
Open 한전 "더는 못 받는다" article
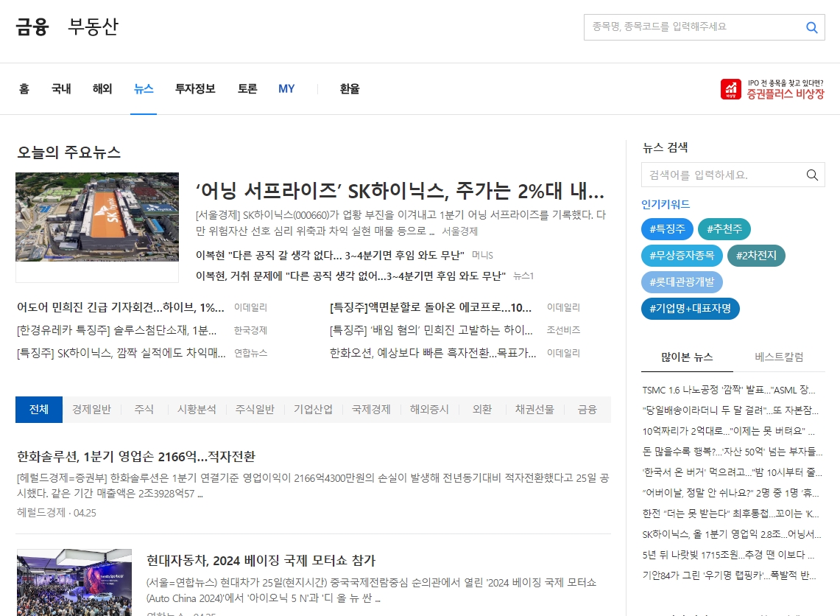[x=731, y=514]
